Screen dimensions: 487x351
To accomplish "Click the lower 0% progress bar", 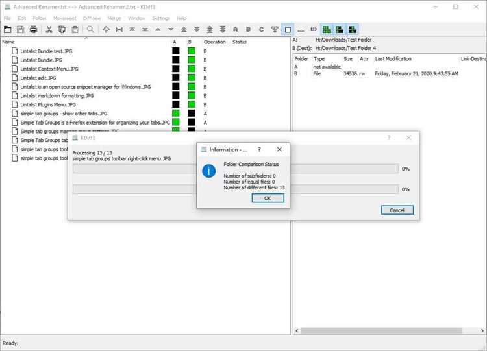I will coord(236,189).
